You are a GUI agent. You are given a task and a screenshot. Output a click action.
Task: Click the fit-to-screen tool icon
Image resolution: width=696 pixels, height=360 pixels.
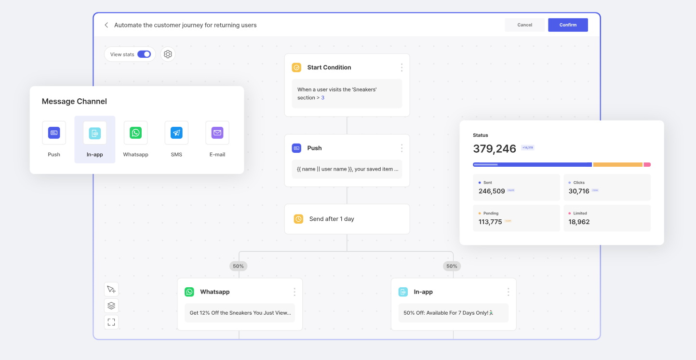[111, 322]
